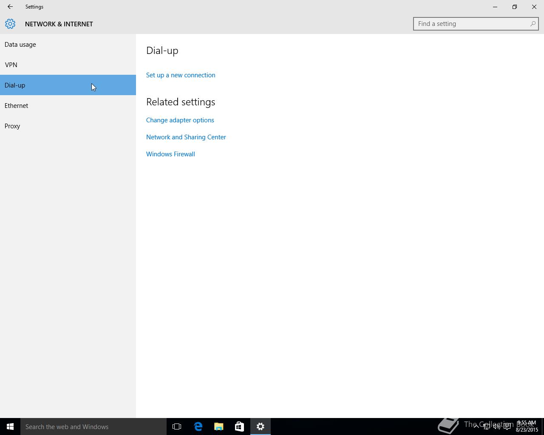Click the Find a setting search field
The width and height of the screenshot is (544, 435).
[472, 24]
